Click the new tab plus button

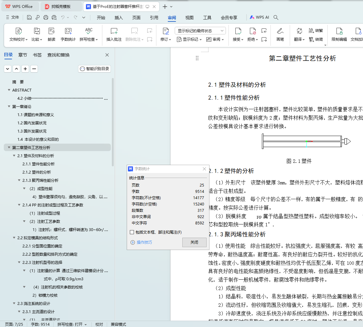click(x=165, y=7)
